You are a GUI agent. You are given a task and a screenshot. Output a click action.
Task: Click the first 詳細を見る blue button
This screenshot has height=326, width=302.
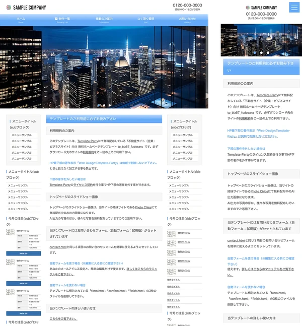(x=20, y=253)
